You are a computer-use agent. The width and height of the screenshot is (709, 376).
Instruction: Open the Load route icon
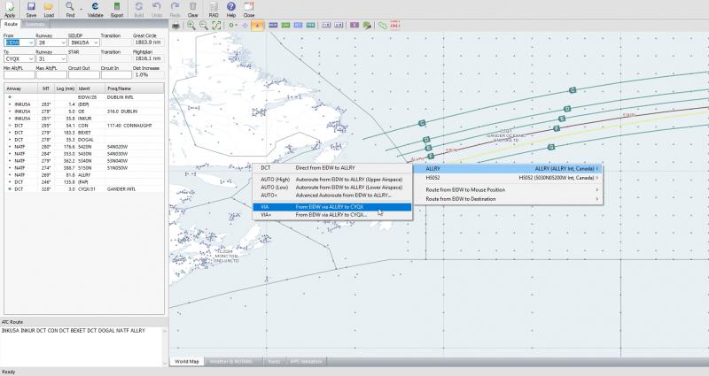tap(49, 9)
